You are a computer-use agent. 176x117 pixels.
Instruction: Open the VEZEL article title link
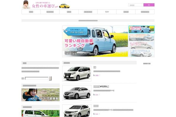tap(101, 87)
